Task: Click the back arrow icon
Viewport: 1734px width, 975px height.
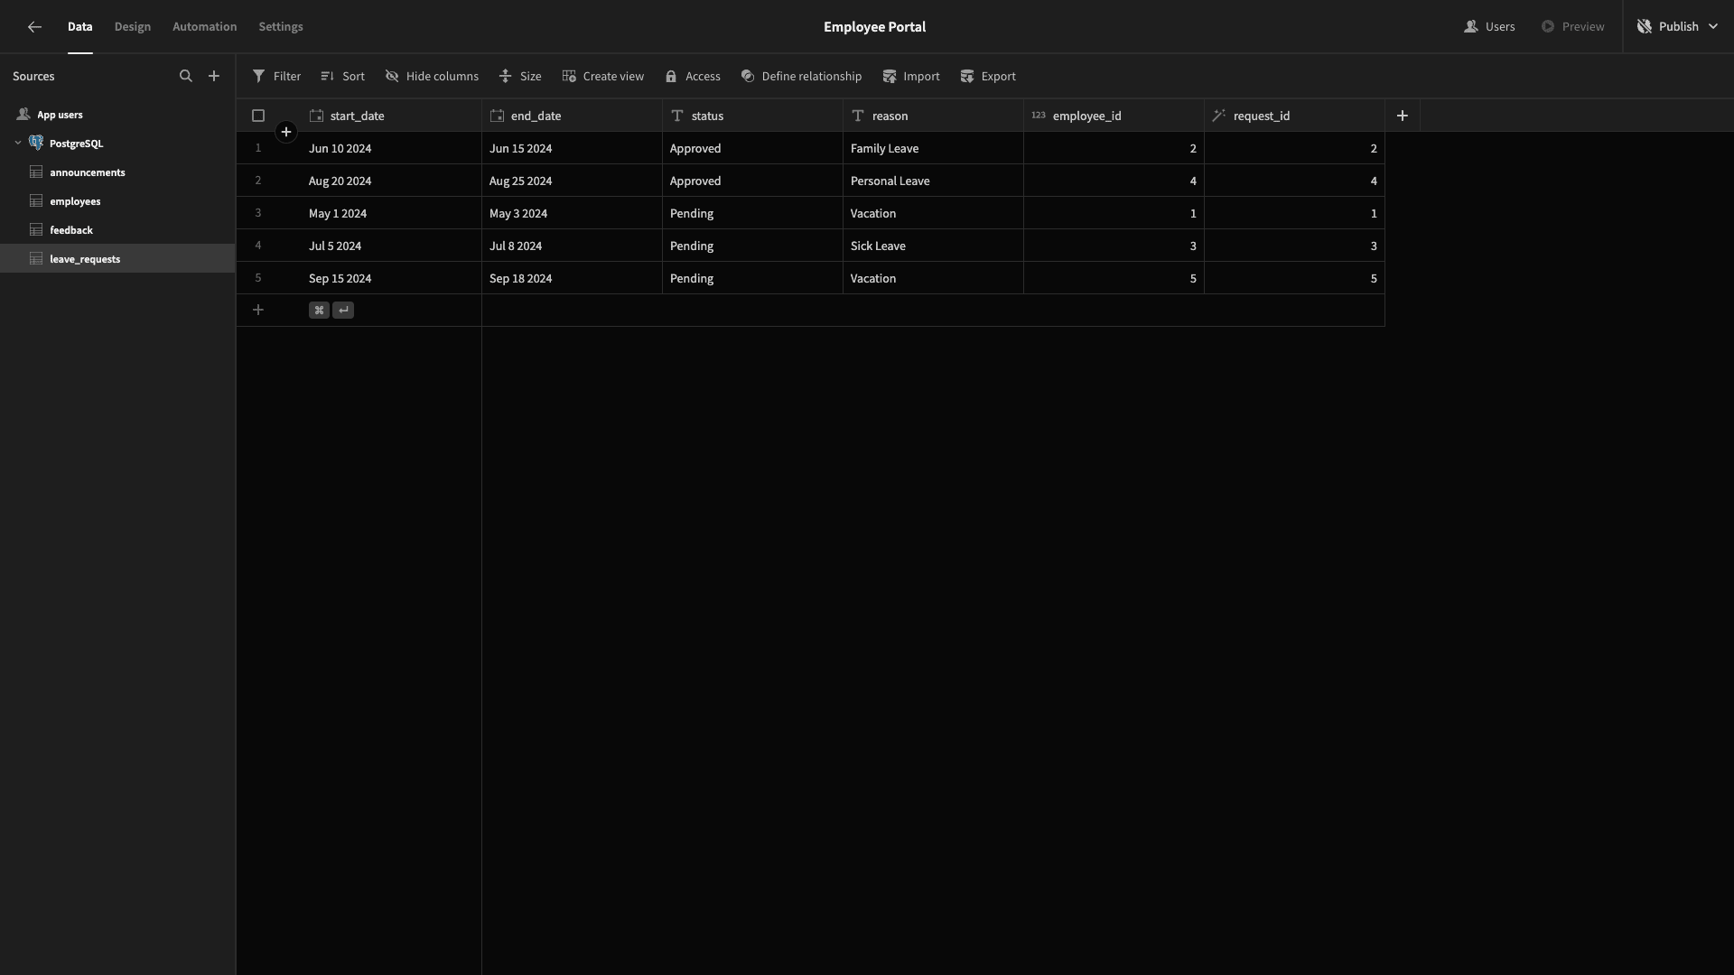Action: click(x=34, y=27)
